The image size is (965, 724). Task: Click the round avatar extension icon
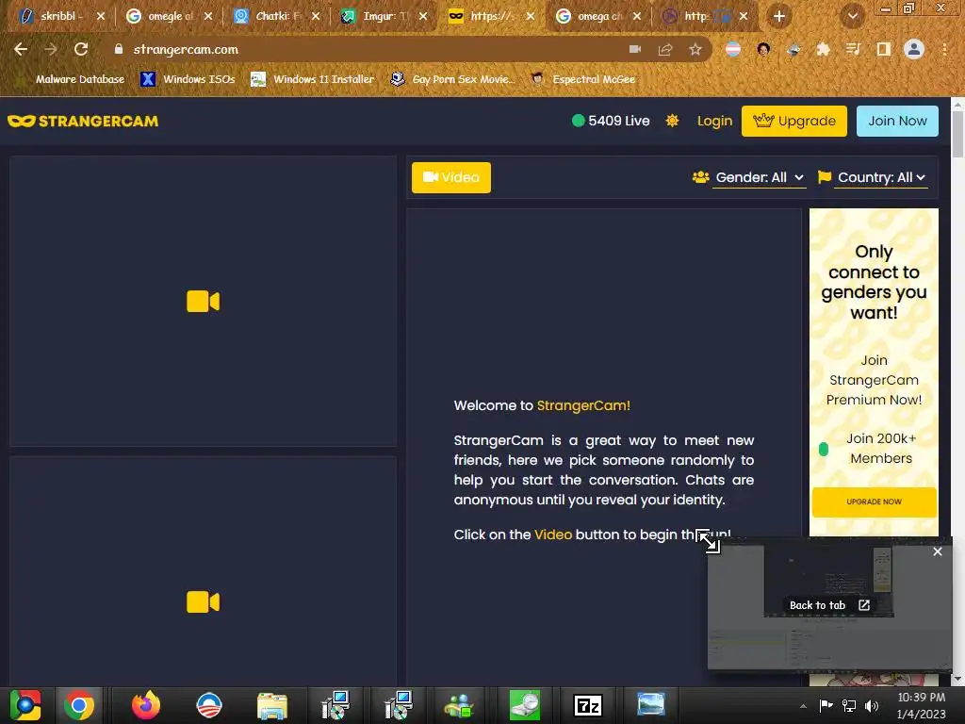[763, 49]
